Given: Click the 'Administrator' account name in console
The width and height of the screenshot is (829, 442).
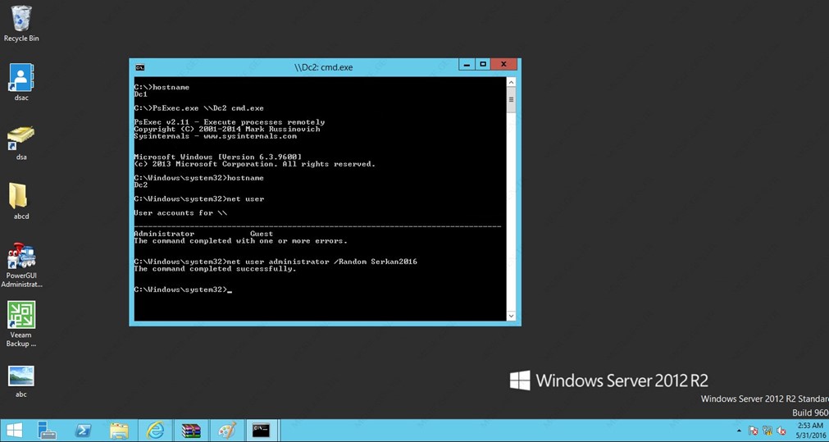Looking at the screenshot, I should 164,234.
